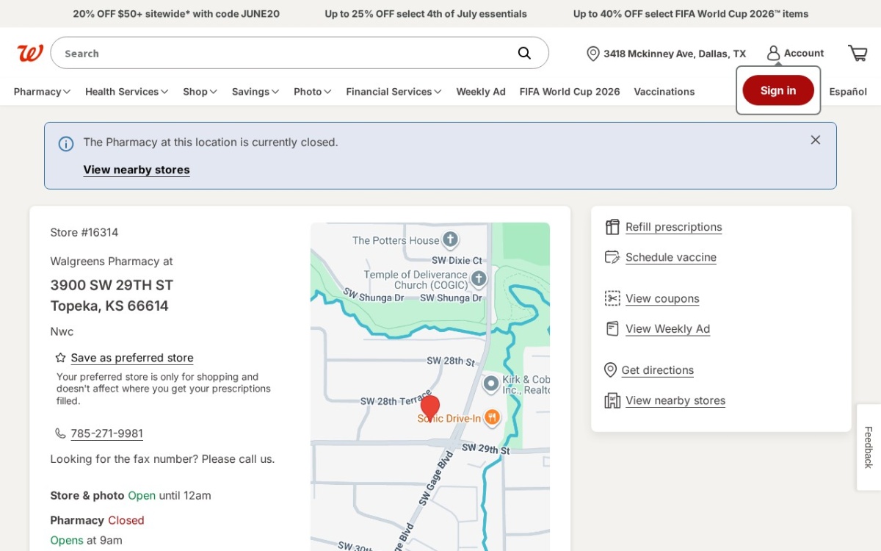This screenshot has height=551, width=881.
Task: Open Schedule vaccine link
Action: tap(671, 257)
